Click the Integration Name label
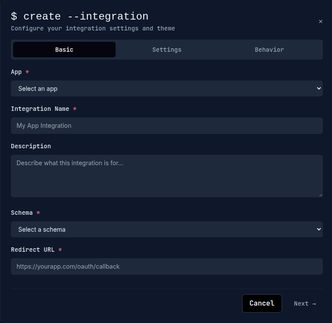Image resolution: width=332 pixels, height=323 pixels. pyautogui.click(x=40, y=109)
